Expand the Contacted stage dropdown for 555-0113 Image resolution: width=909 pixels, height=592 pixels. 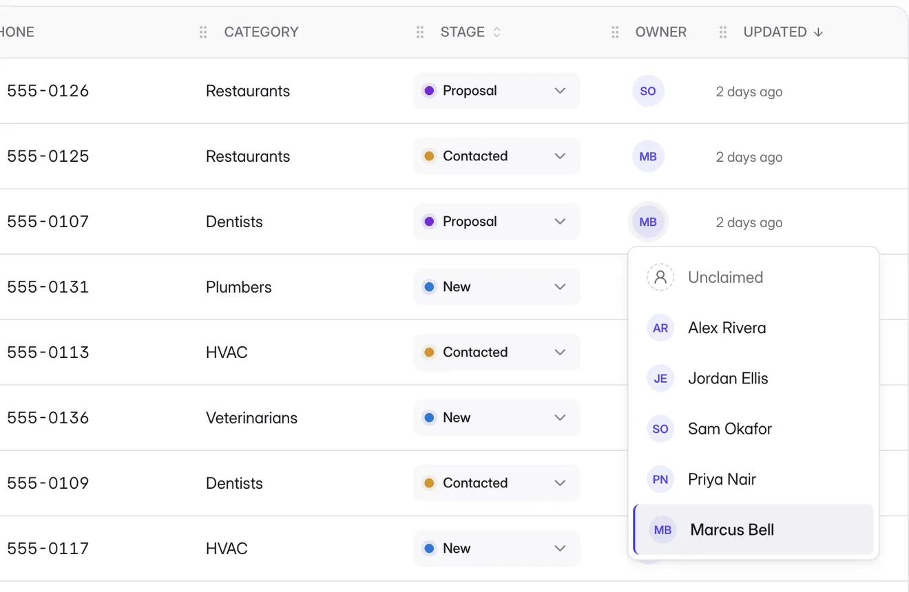coord(497,352)
